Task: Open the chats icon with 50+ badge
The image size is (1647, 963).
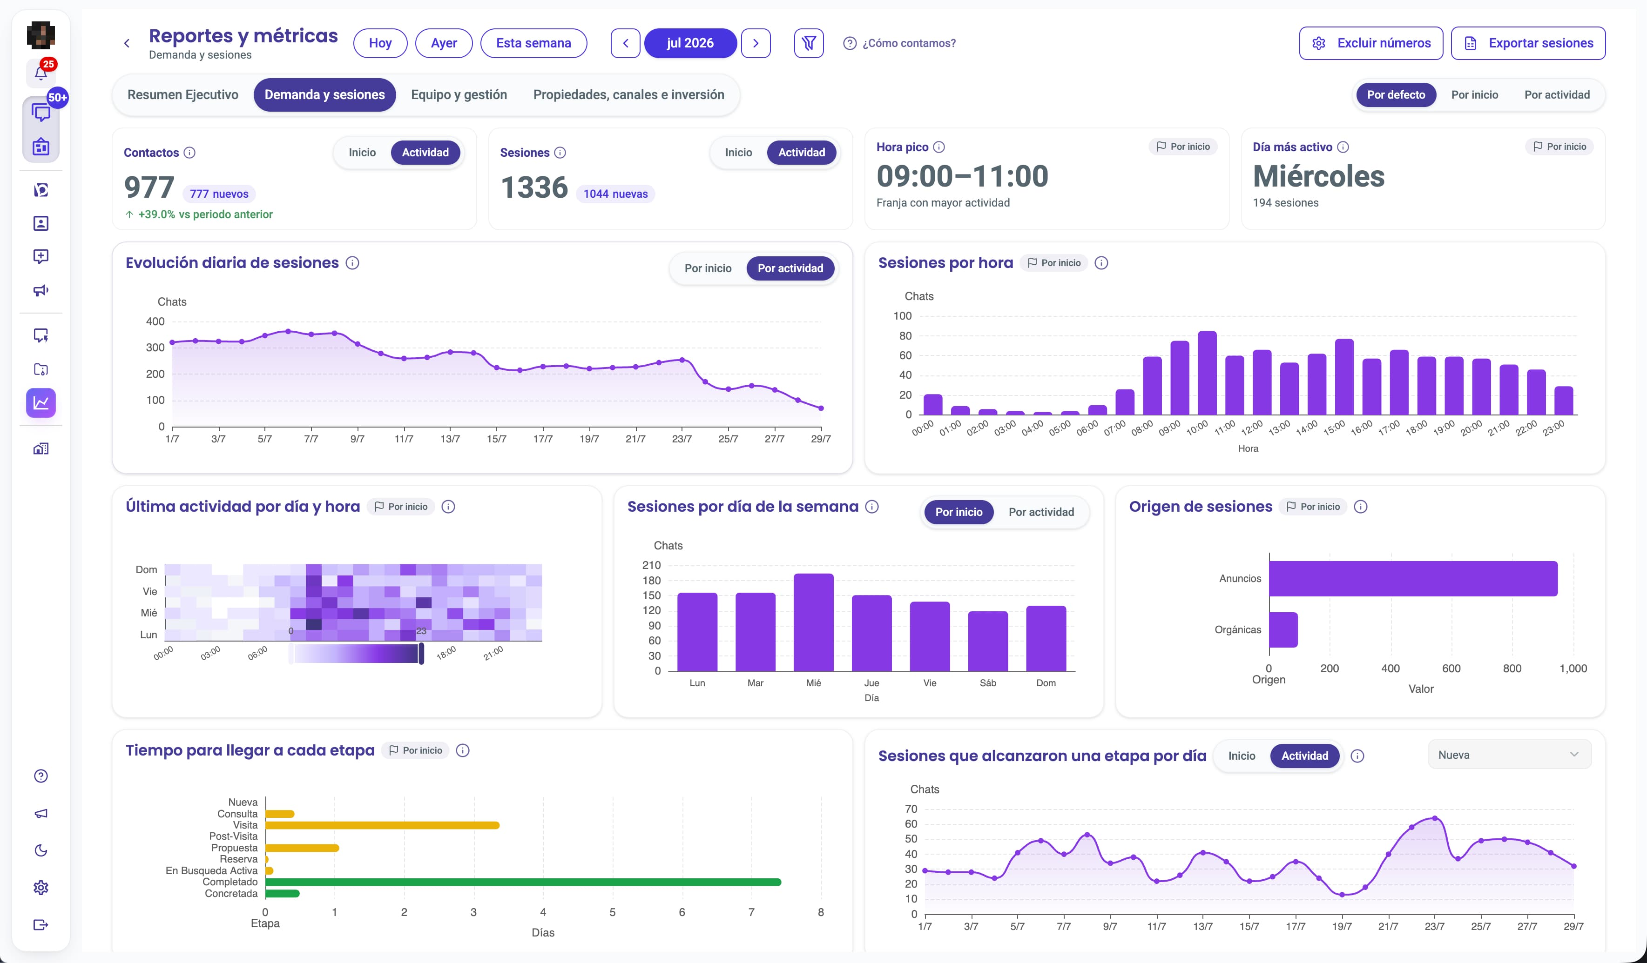Action: 40,113
